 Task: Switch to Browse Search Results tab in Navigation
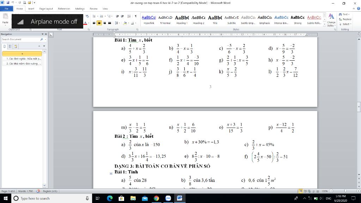coord(16,46)
